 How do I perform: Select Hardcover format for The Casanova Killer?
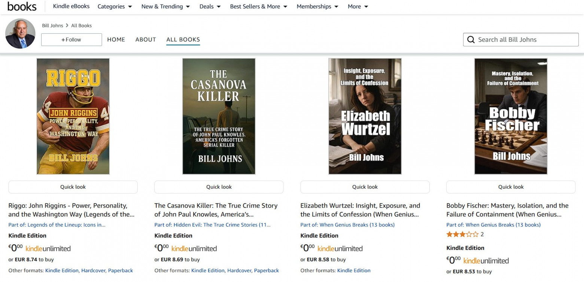pos(239,270)
